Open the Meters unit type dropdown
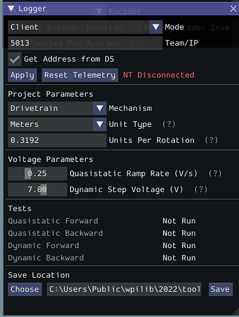The height and width of the screenshot is (317, 239). [x=100, y=124]
